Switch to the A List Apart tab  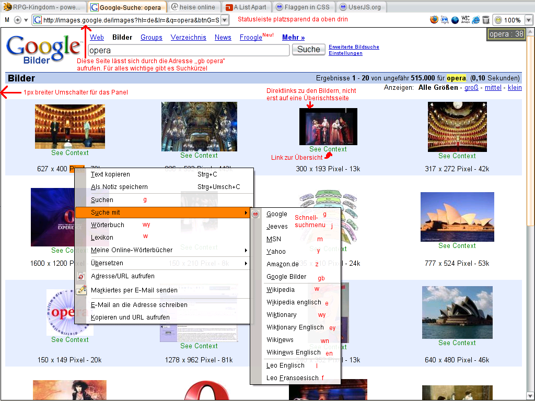247,7
